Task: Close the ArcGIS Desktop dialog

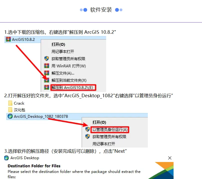Action: click(x=170, y=158)
